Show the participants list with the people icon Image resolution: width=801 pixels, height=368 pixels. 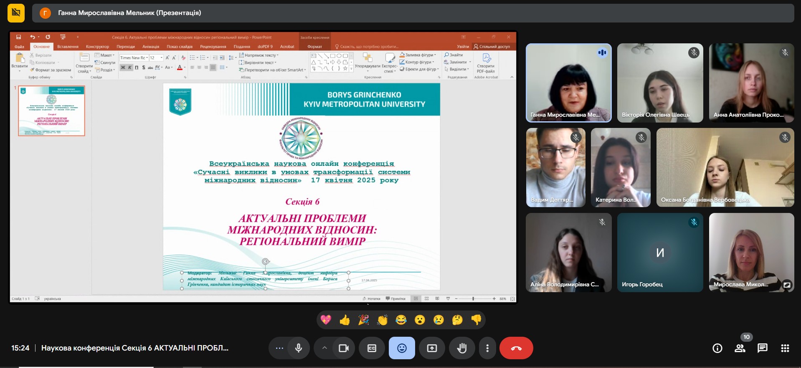point(740,348)
